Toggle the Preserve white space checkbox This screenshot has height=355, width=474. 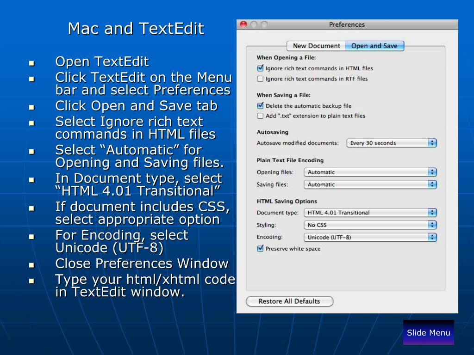pyautogui.click(x=260, y=249)
